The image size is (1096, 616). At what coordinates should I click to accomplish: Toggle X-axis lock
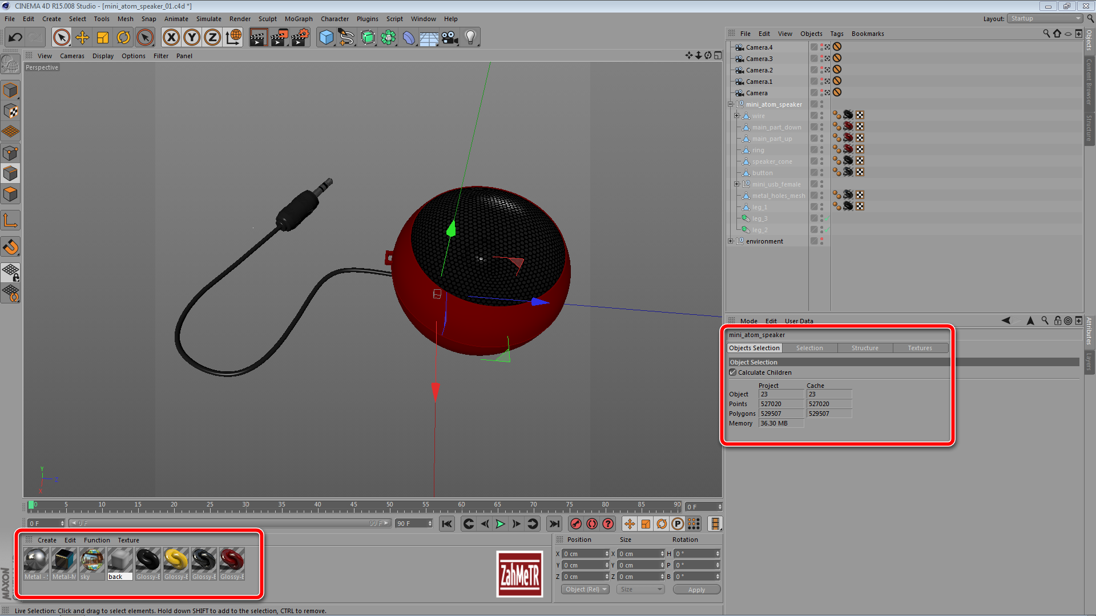tap(171, 38)
